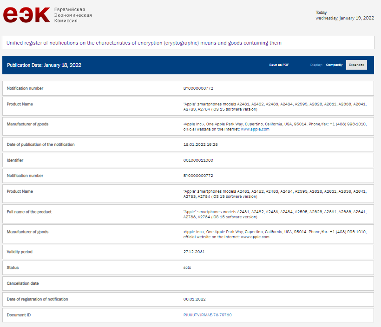Select the registration date 06.01.2022
Image resolution: width=381 pixels, height=327 pixels.
(x=194, y=299)
